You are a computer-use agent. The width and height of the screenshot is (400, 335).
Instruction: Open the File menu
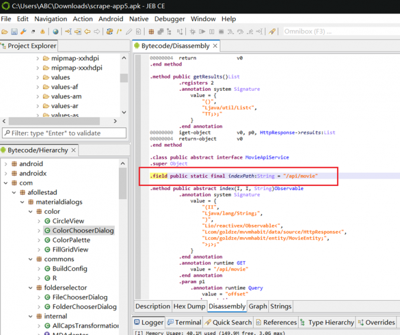6,19
